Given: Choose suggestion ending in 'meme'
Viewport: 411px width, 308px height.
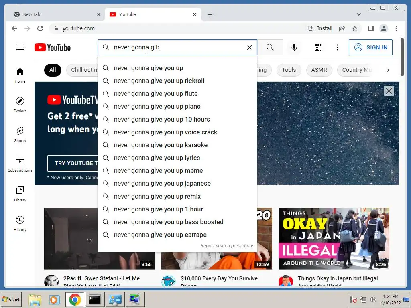Looking at the screenshot, I should pyautogui.click(x=177, y=171).
